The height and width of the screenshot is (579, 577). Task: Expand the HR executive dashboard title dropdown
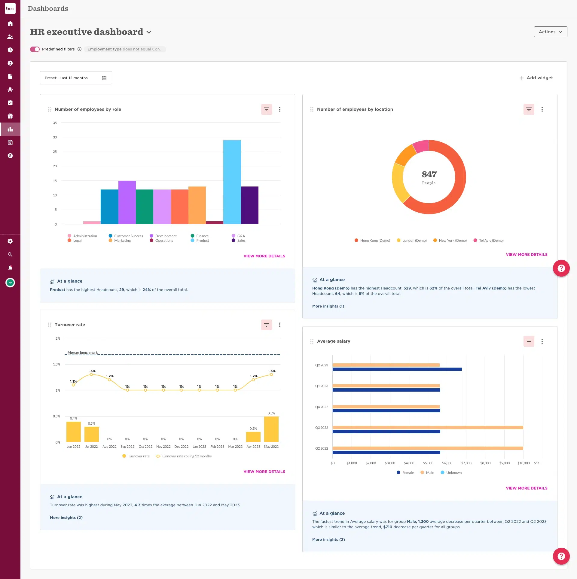(149, 32)
